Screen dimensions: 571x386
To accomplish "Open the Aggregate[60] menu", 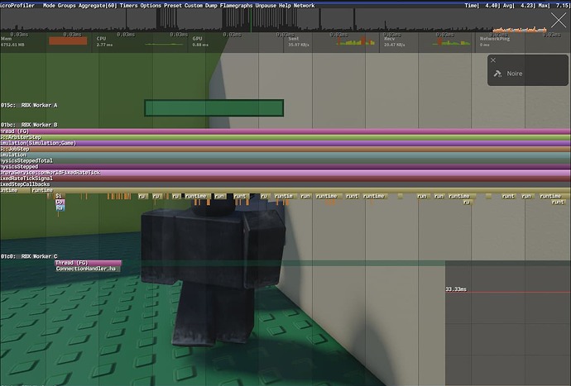I will pos(98,6).
